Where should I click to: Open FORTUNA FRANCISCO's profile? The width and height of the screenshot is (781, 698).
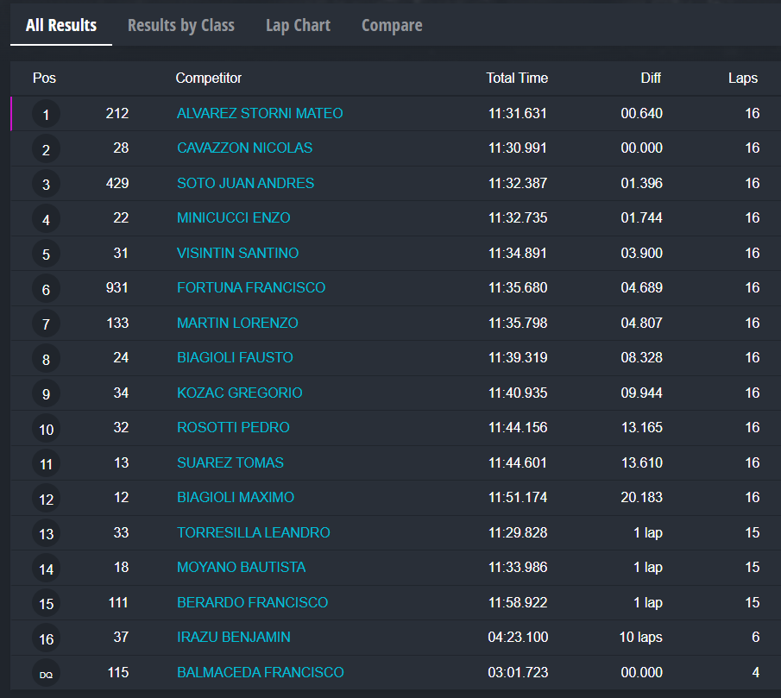pos(251,287)
